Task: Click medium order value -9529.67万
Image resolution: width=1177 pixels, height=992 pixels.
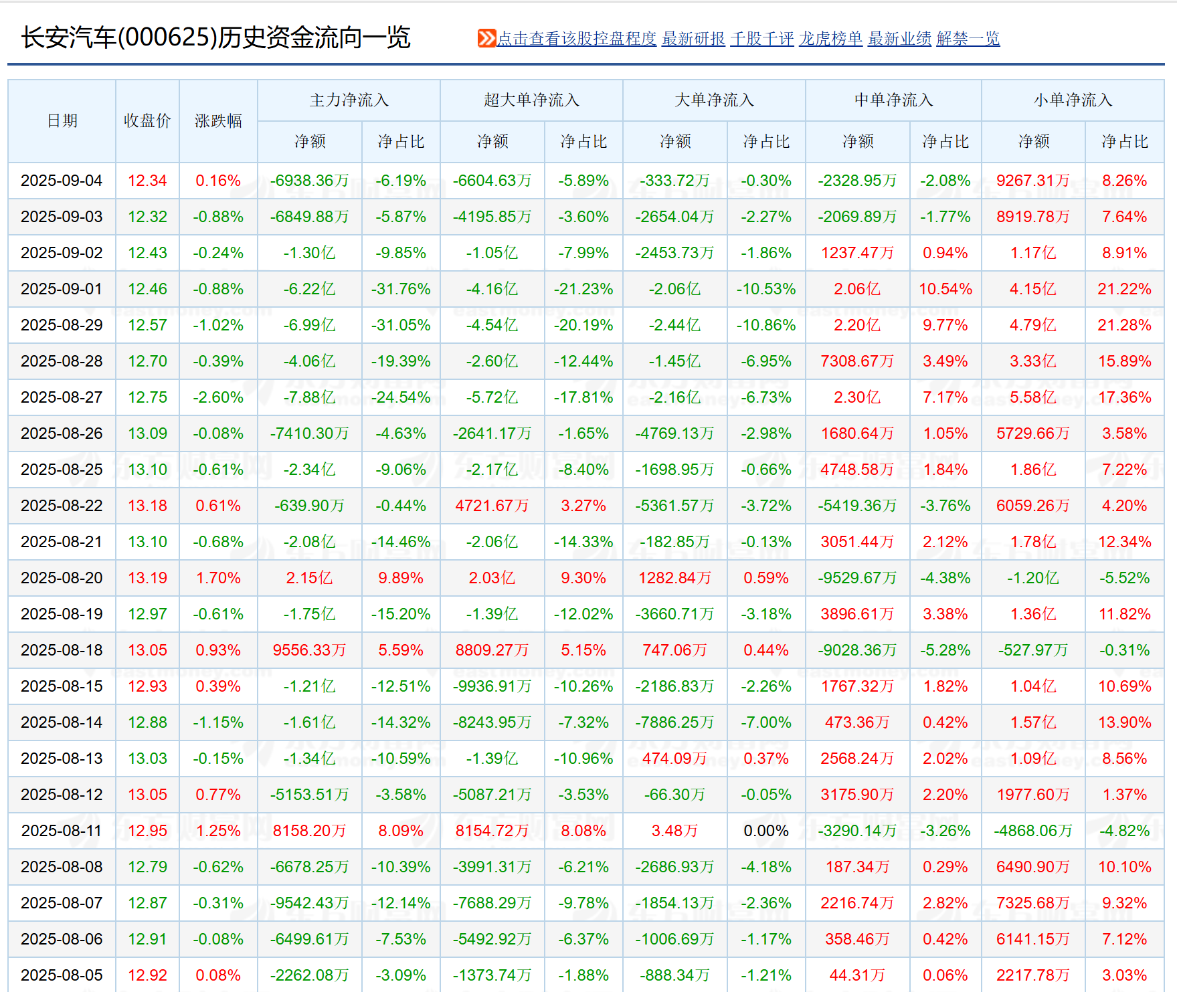Action: (x=858, y=578)
